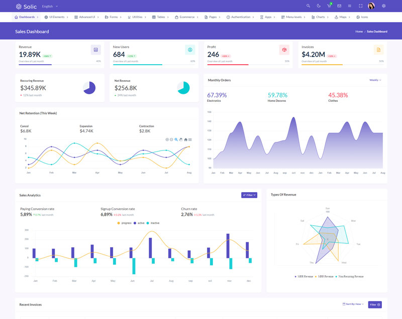This screenshot has width=402, height=319.
Task: Toggle the 'inactive' series in the Sales Analytics legend
Action: click(x=153, y=223)
